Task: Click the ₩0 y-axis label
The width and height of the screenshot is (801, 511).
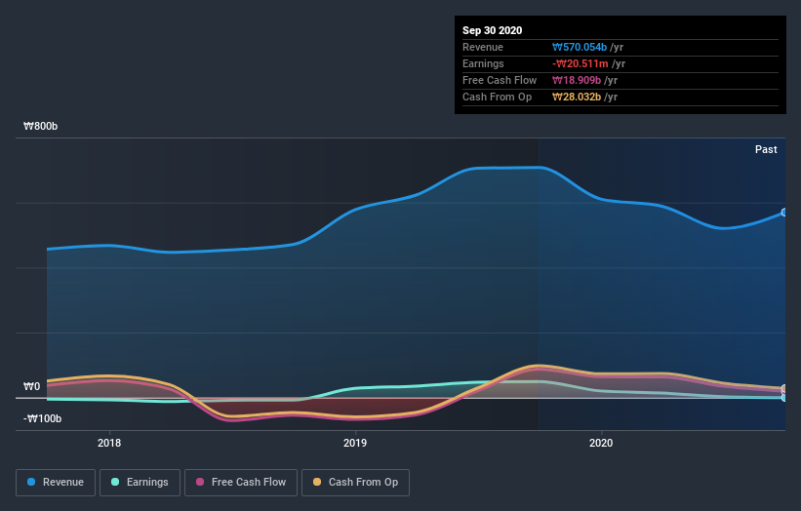Action: (x=31, y=386)
